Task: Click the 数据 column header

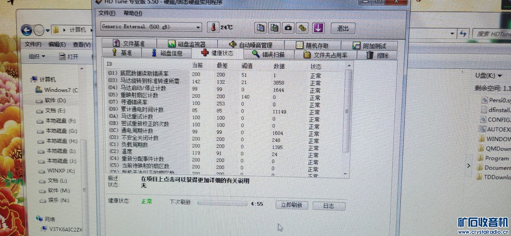Action: pos(279,66)
